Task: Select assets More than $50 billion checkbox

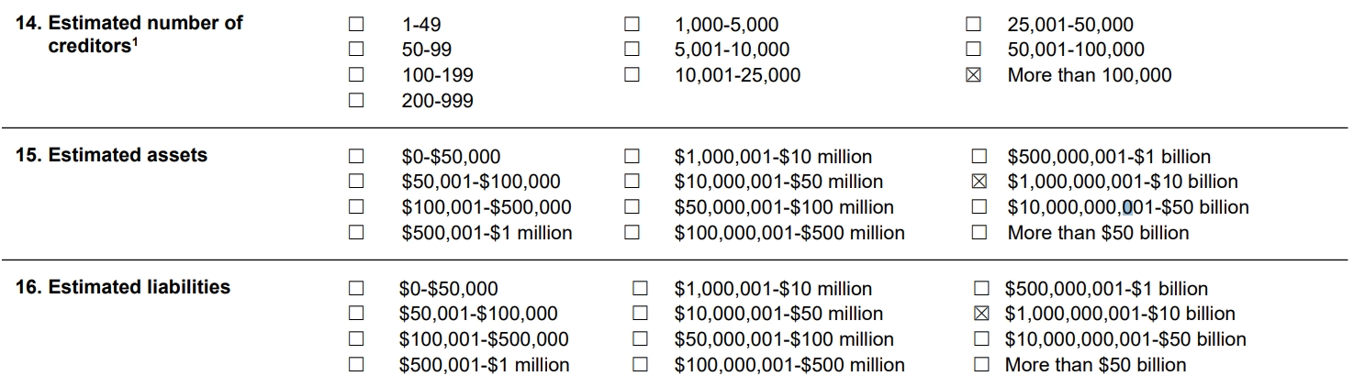Action: tap(979, 234)
